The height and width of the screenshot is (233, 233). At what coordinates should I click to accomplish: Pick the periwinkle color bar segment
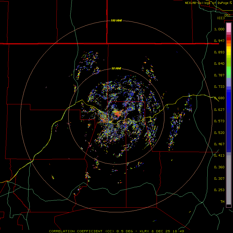(229, 82)
